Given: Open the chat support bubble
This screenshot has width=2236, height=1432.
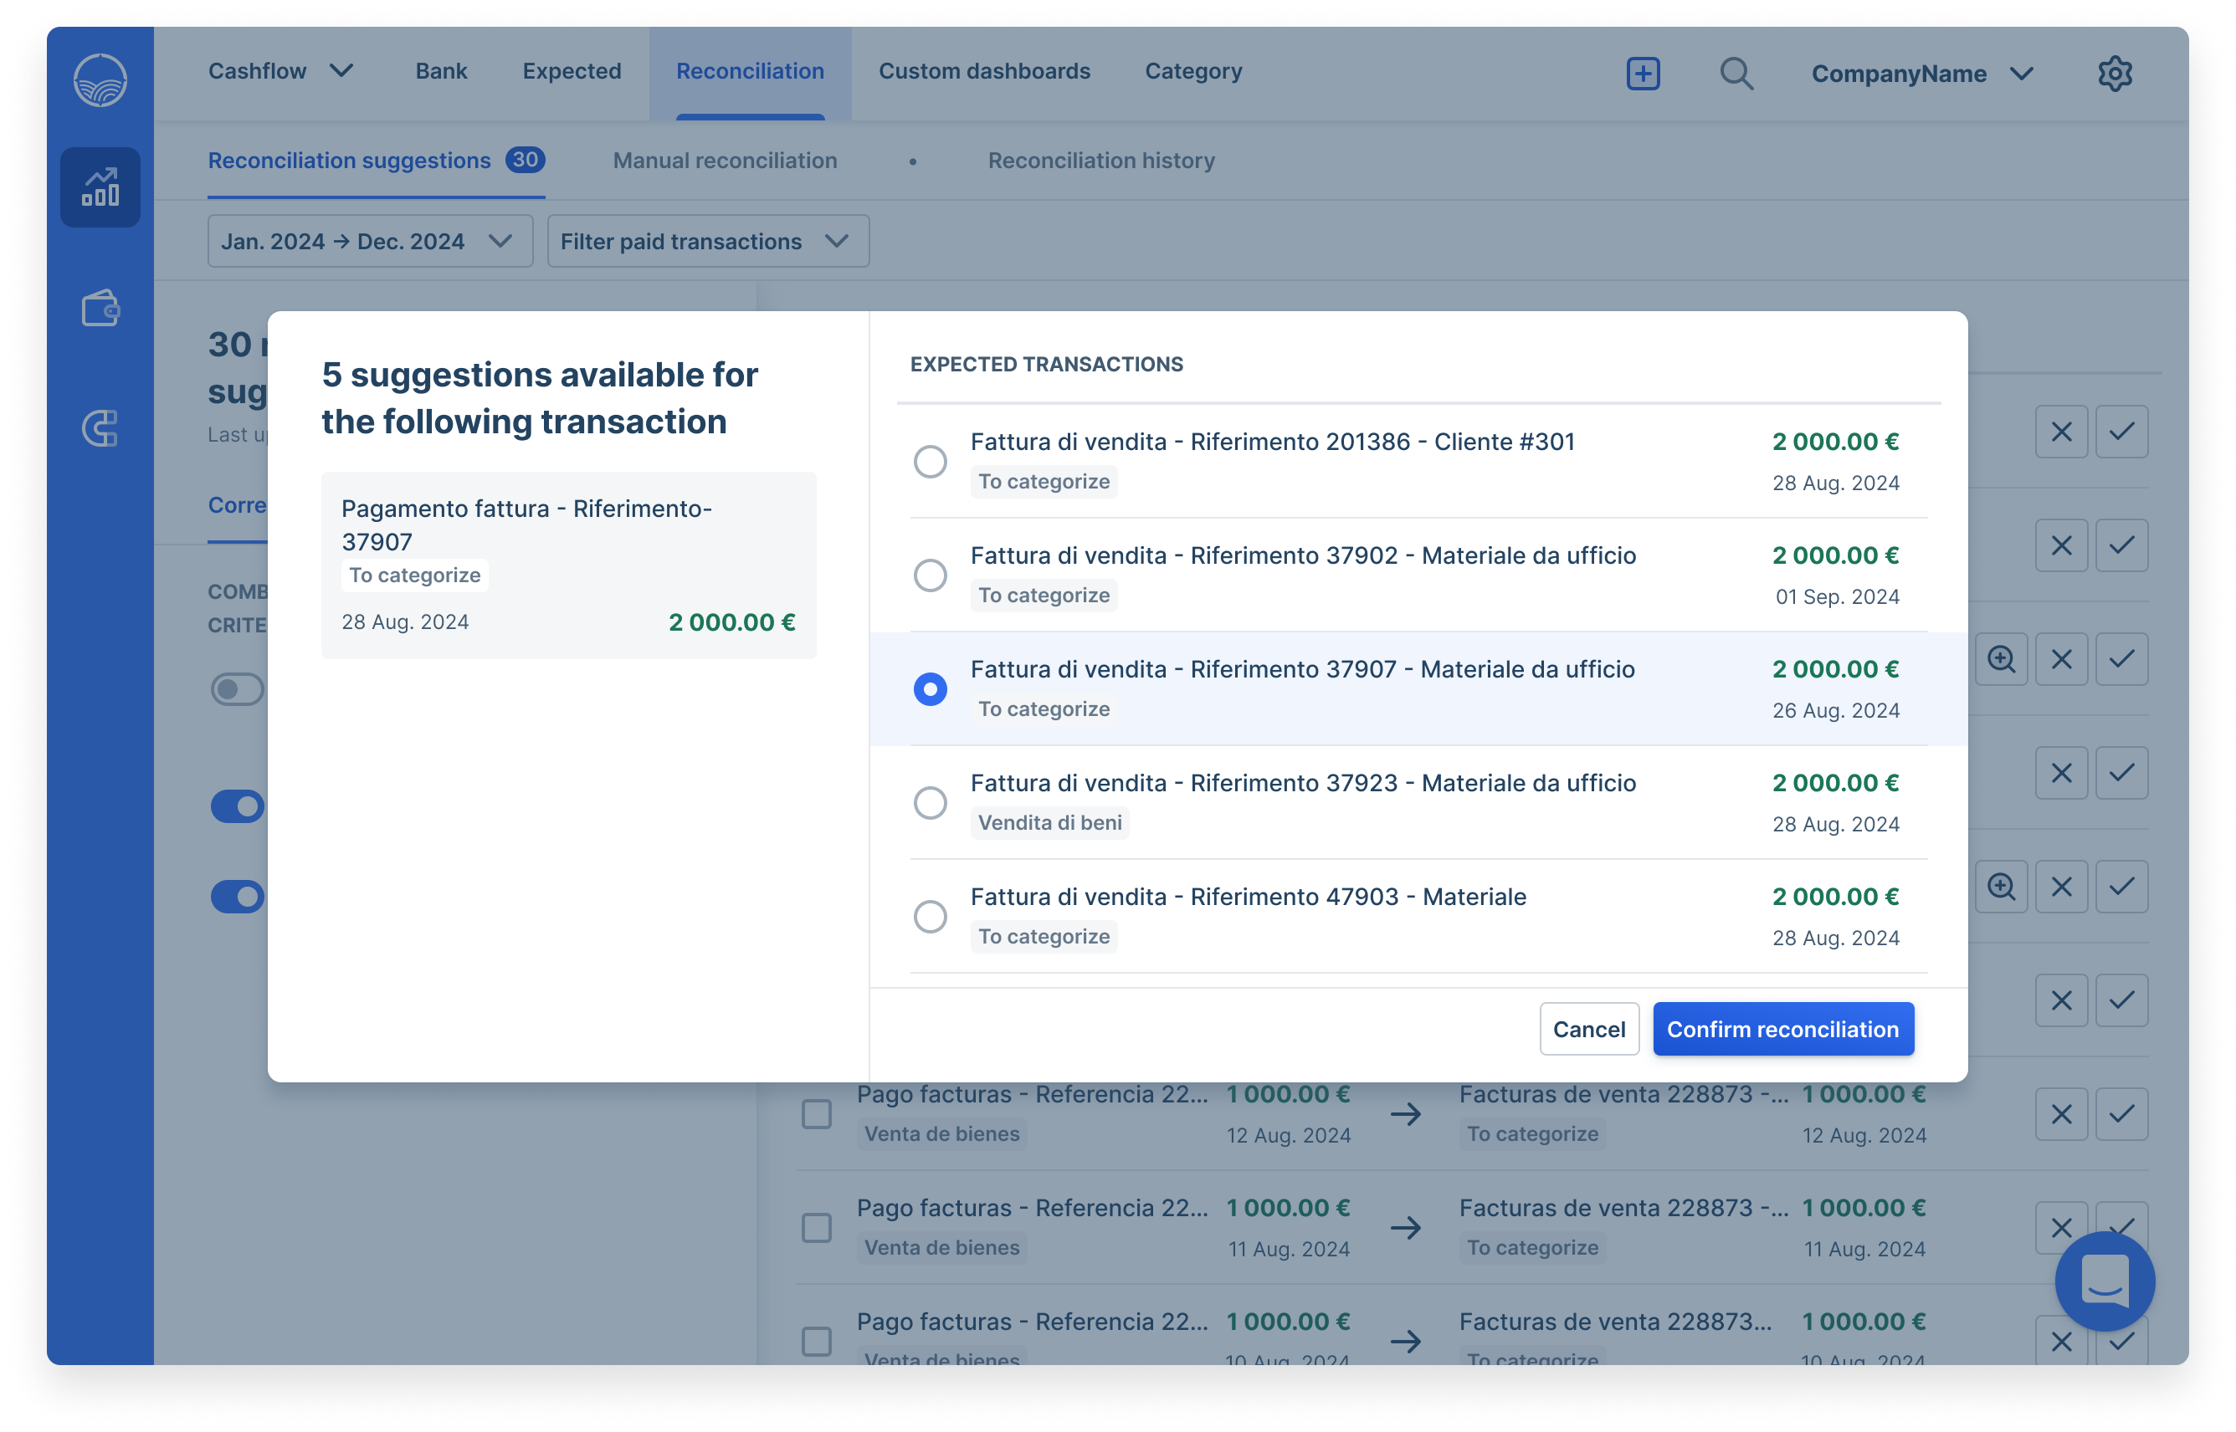Looking at the screenshot, I should [2104, 1281].
